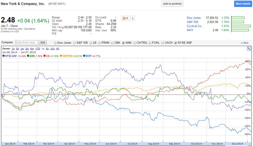
Task: Click the 52 week range 2.31 - 5.10
Action: tap(85, 20)
